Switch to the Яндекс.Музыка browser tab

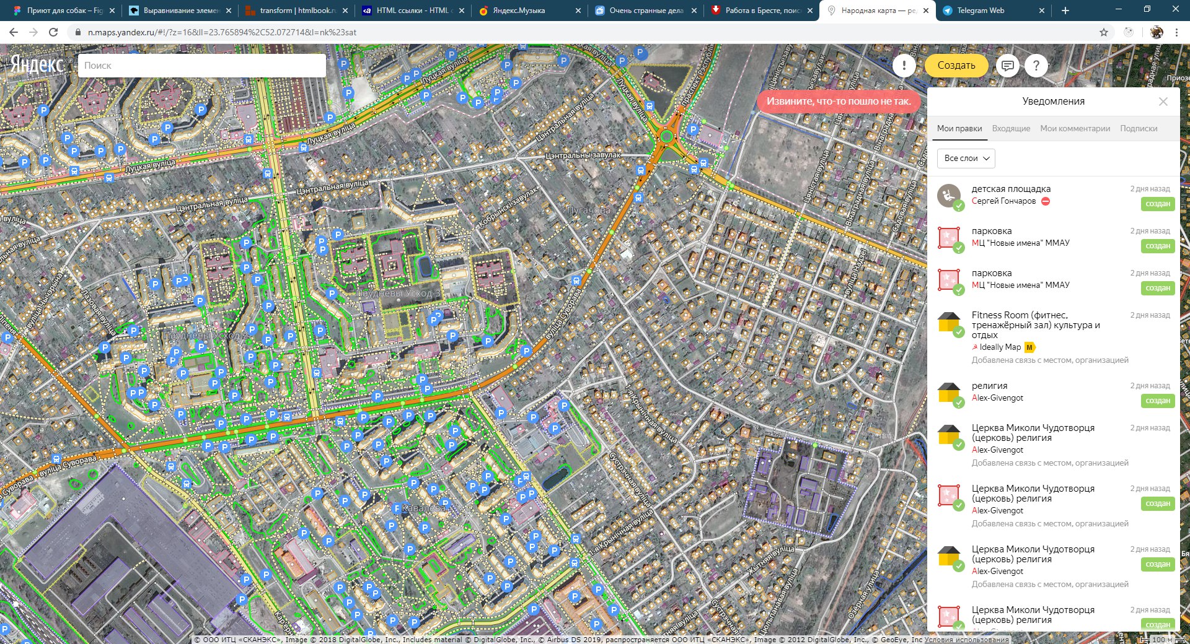pyautogui.click(x=531, y=11)
